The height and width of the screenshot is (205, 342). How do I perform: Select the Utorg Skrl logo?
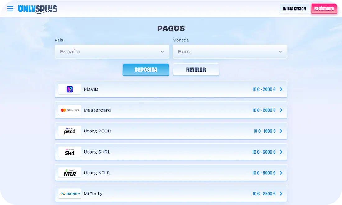[x=70, y=152]
